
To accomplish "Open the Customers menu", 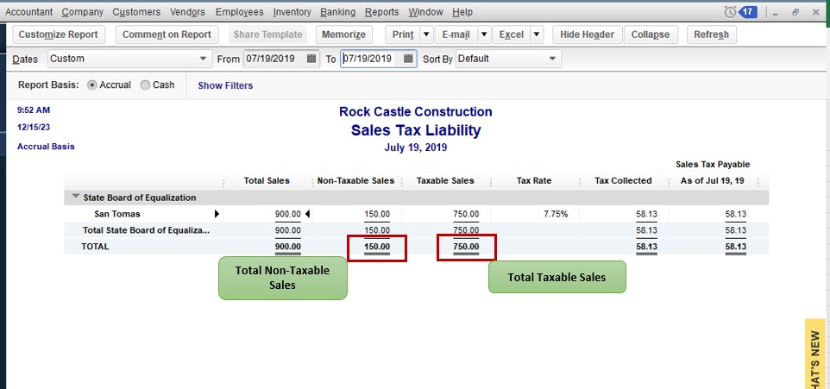I will tap(136, 11).
